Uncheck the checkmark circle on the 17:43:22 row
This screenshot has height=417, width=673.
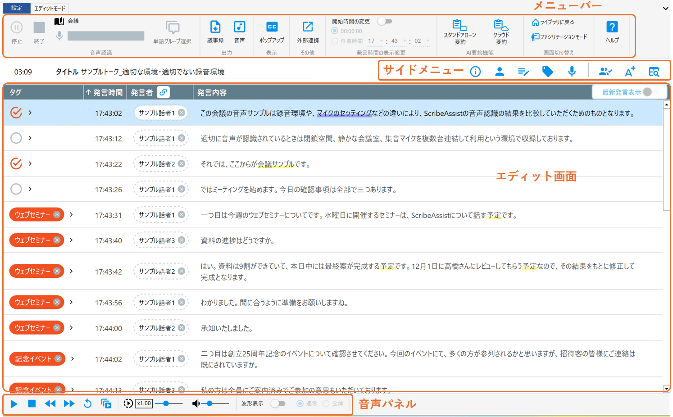[16, 163]
